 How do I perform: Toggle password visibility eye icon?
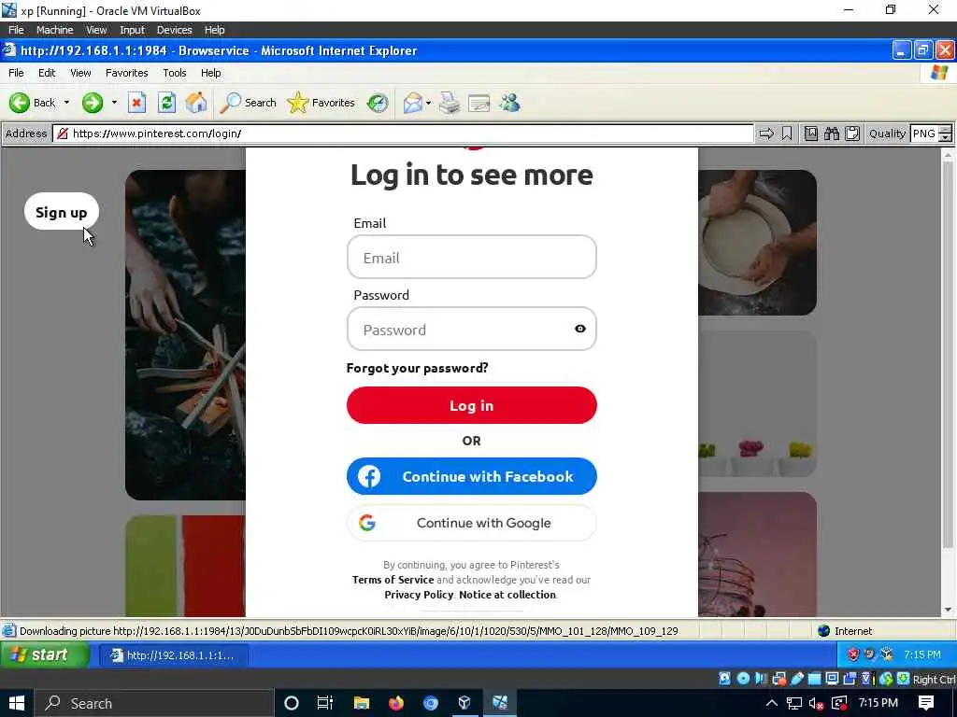[x=579, y=329]
